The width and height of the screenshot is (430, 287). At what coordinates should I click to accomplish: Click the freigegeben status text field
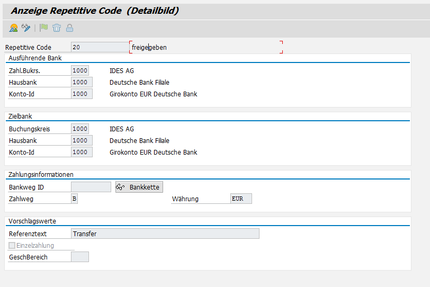(205, 47)
